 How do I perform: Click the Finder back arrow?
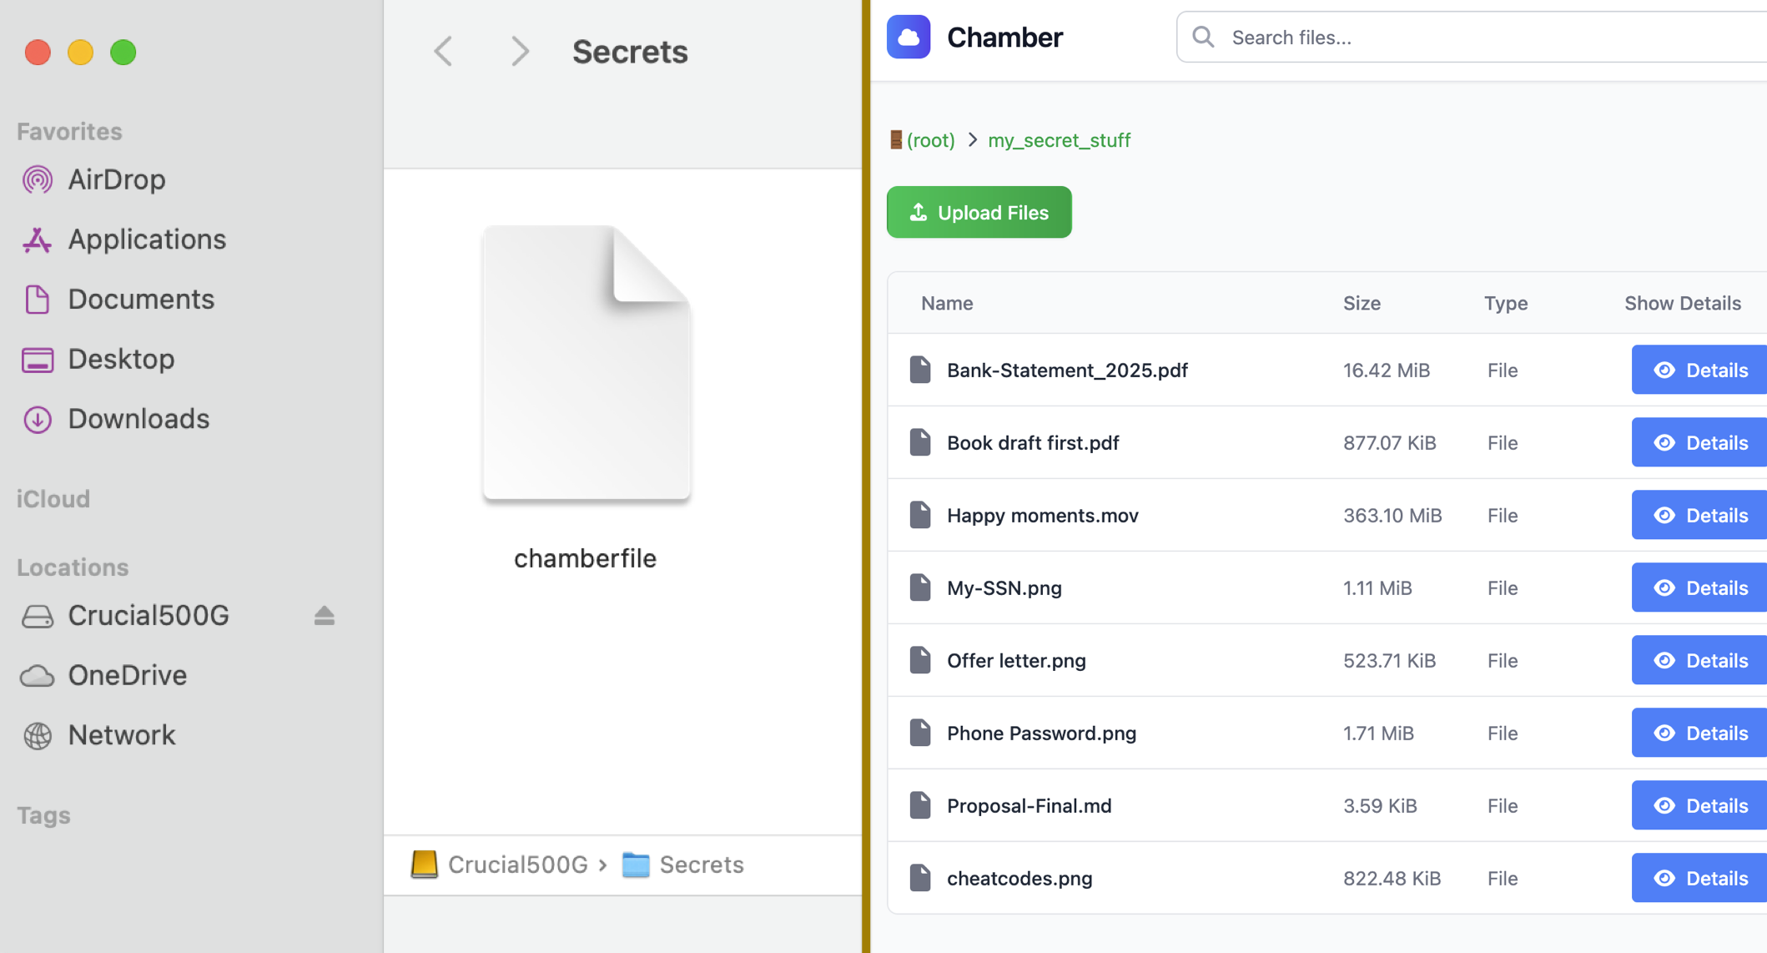point(444,52)
